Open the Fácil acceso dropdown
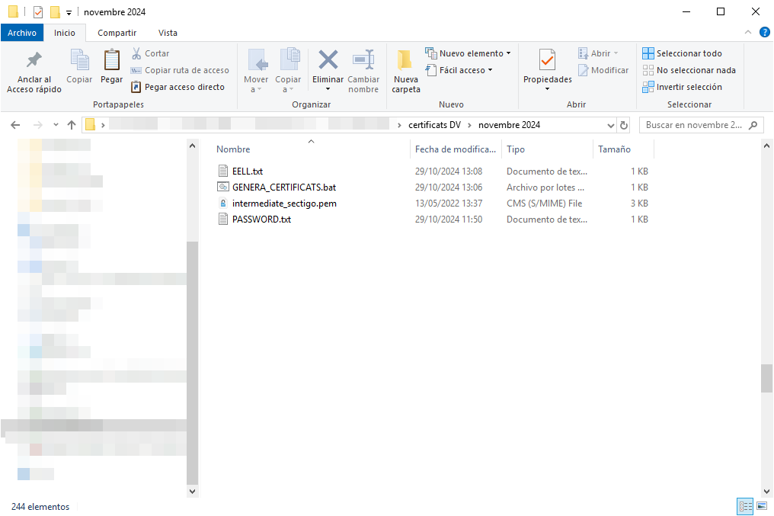The width and height of the screenshot is (774, 516). [459, 70]
